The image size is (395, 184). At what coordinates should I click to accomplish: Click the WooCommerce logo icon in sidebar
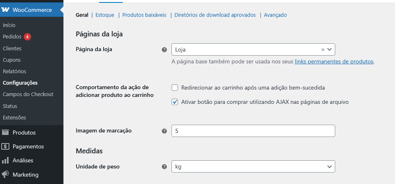click(5, 10)
